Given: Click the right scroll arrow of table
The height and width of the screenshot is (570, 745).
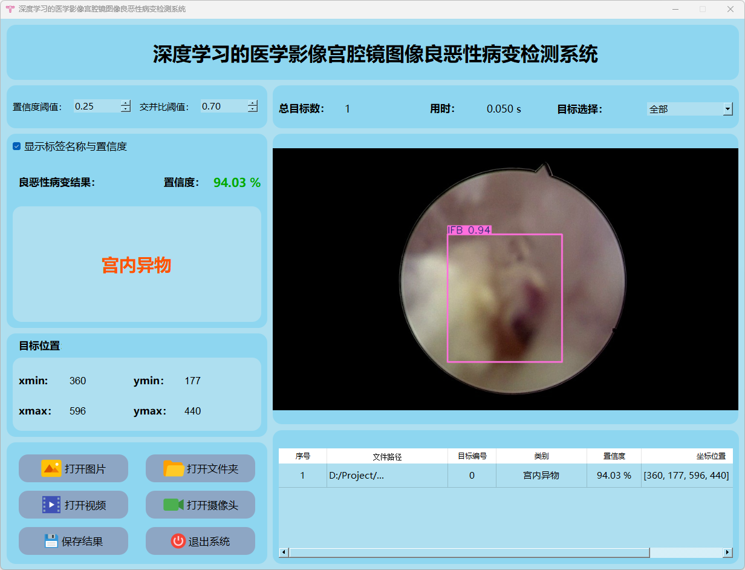Looking at the screenshot, I should point(727,552).
